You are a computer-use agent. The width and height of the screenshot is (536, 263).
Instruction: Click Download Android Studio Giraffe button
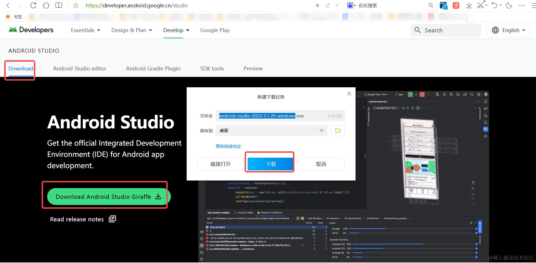(x=109, y=197)
